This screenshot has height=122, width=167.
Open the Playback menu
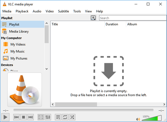pyautogui.click(x=22, y=11)
